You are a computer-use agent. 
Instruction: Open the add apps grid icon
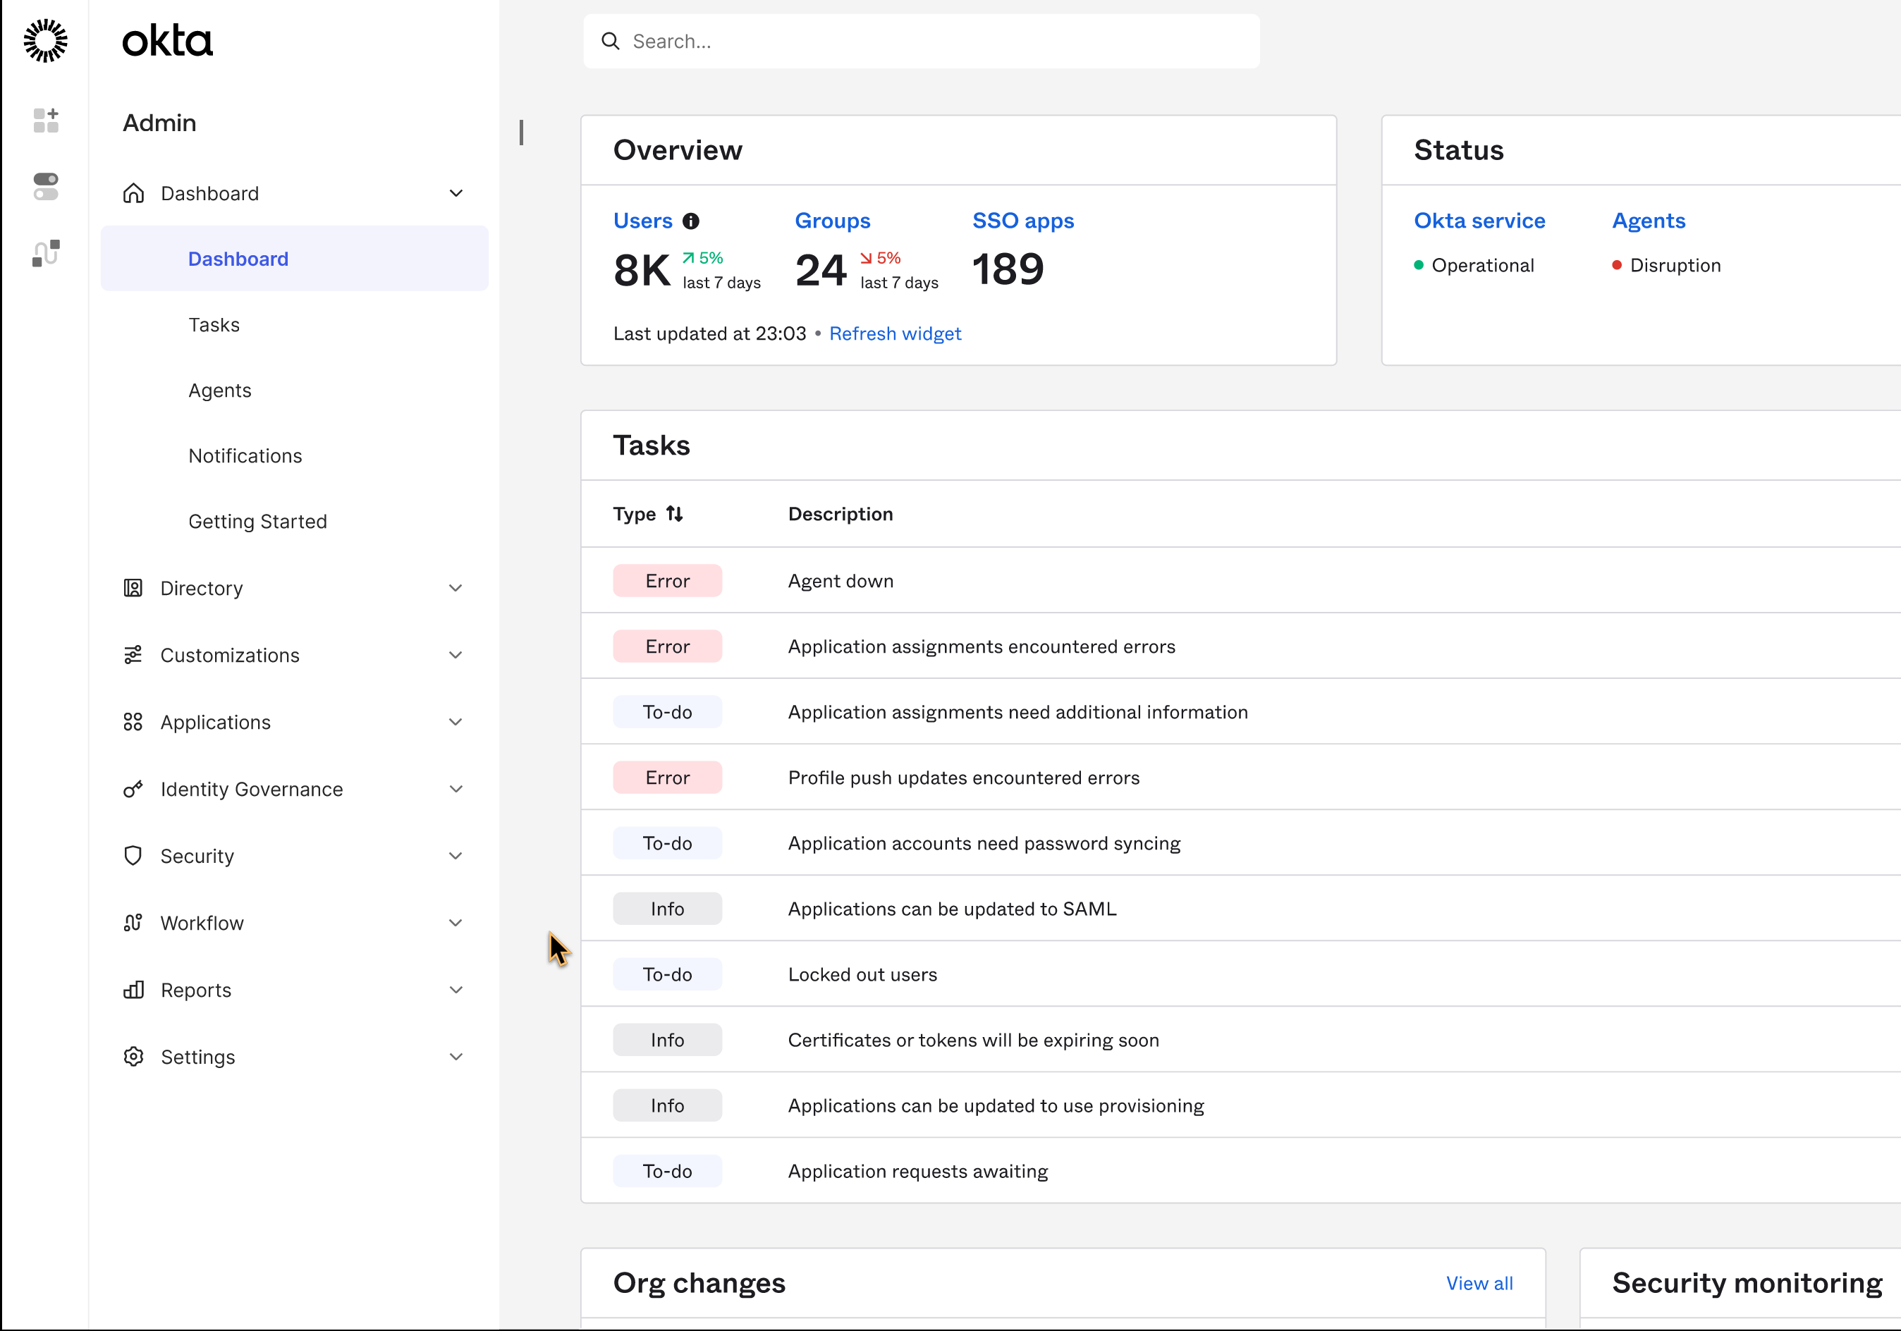46,120
